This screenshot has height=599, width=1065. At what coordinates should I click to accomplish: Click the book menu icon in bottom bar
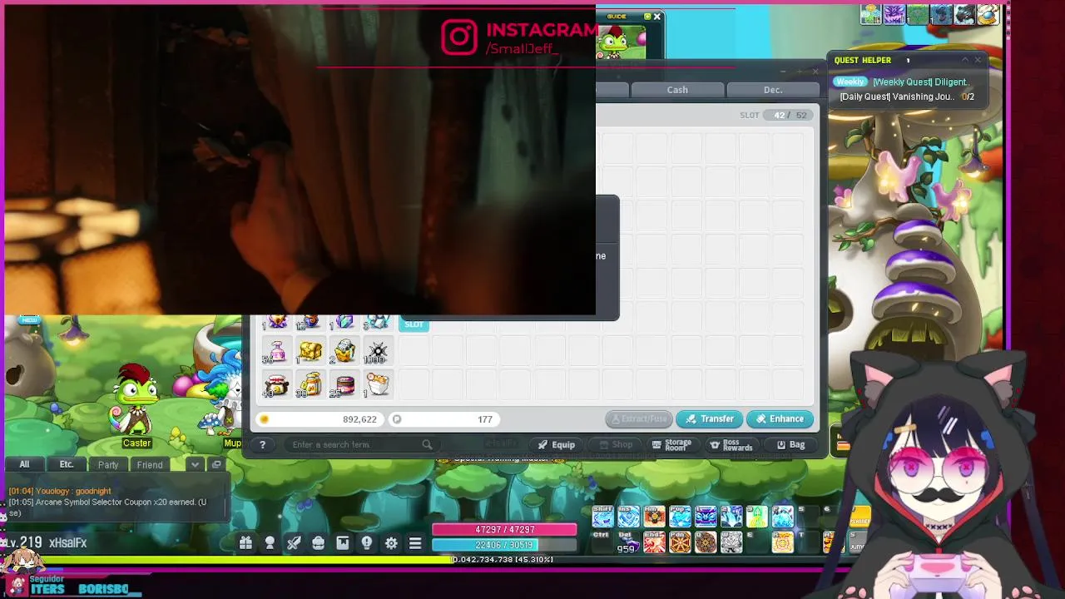point(343,543)
